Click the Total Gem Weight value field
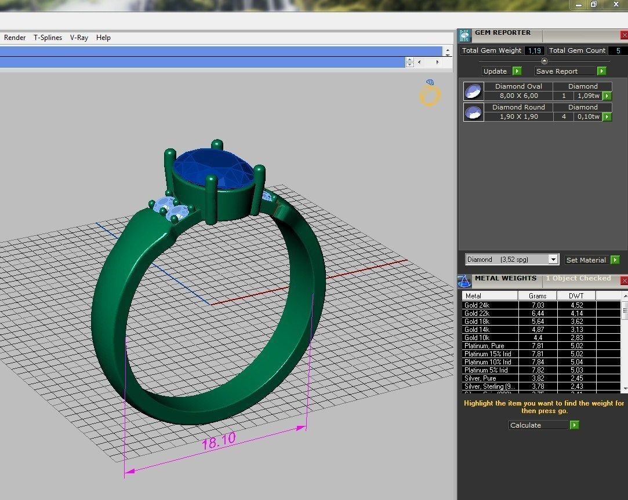Viewport: 628px width, 500px height. [534, 50]
